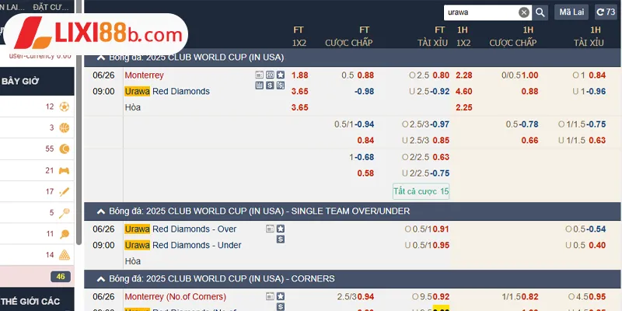Open the statistics icon for the Monterrey match
This screenshot has height=311, width=622.
260,86
